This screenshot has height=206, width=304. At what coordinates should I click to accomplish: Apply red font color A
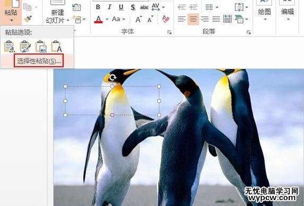(x=99, y=20)
